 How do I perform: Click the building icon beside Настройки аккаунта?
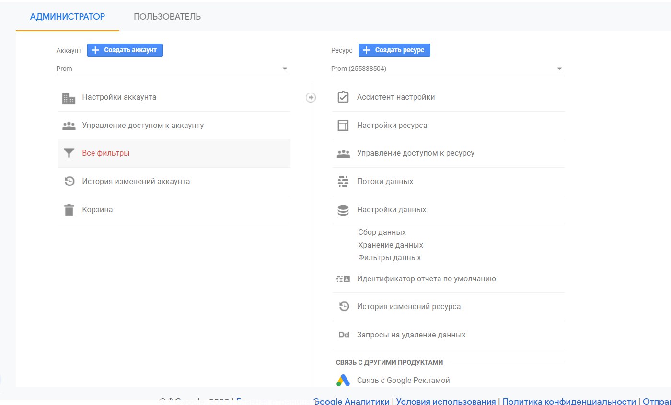[x=69, y=98]
